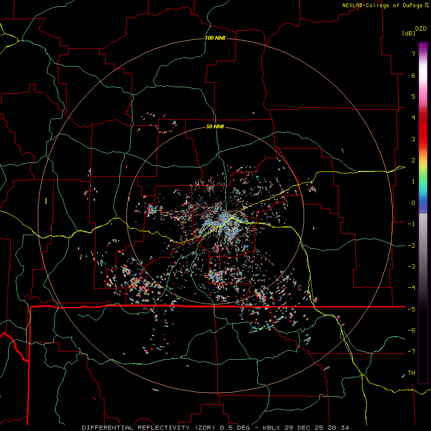Click the -2 value on the color scale
Viewport: 431px width, 431px height.
click(411, 246)
